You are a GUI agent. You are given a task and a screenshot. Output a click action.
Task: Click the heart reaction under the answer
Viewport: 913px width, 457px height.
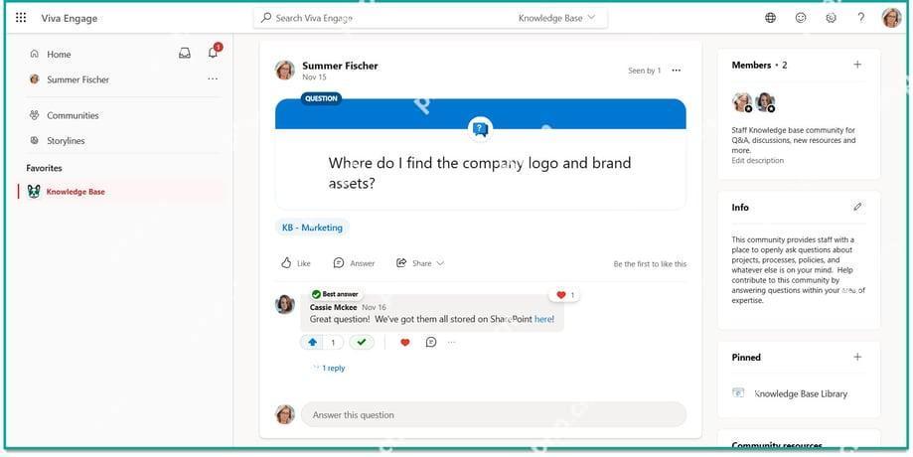[x=405, y=343]
